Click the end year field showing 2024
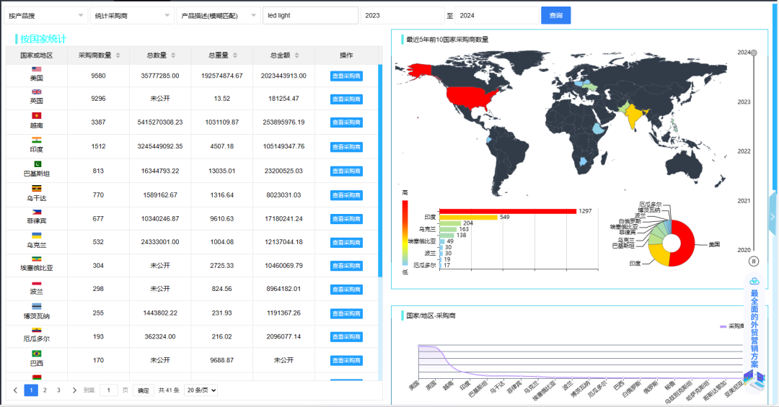779x407 pixels. pos(497,15)
